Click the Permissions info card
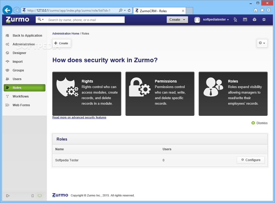 coord(160,94)
